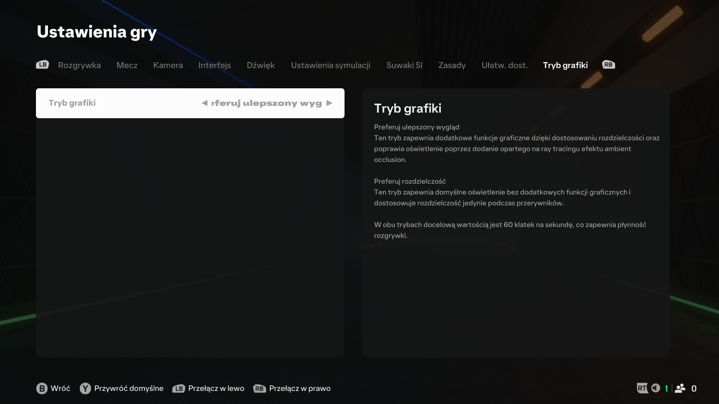Select the Tryb grafiki setting row
Image resolution: width=719 pixels, height=404 pixels.
(190, 103)
